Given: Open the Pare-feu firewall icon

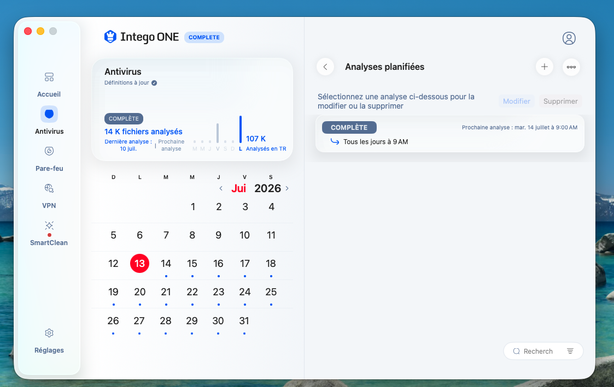Looking at the screenshot, I should [x=49, y=151].
